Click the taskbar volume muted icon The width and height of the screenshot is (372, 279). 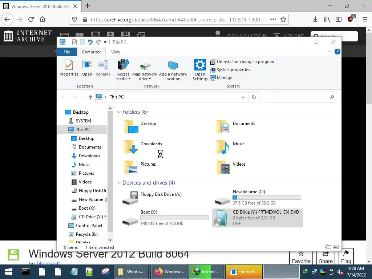click(x=340, y=272)
